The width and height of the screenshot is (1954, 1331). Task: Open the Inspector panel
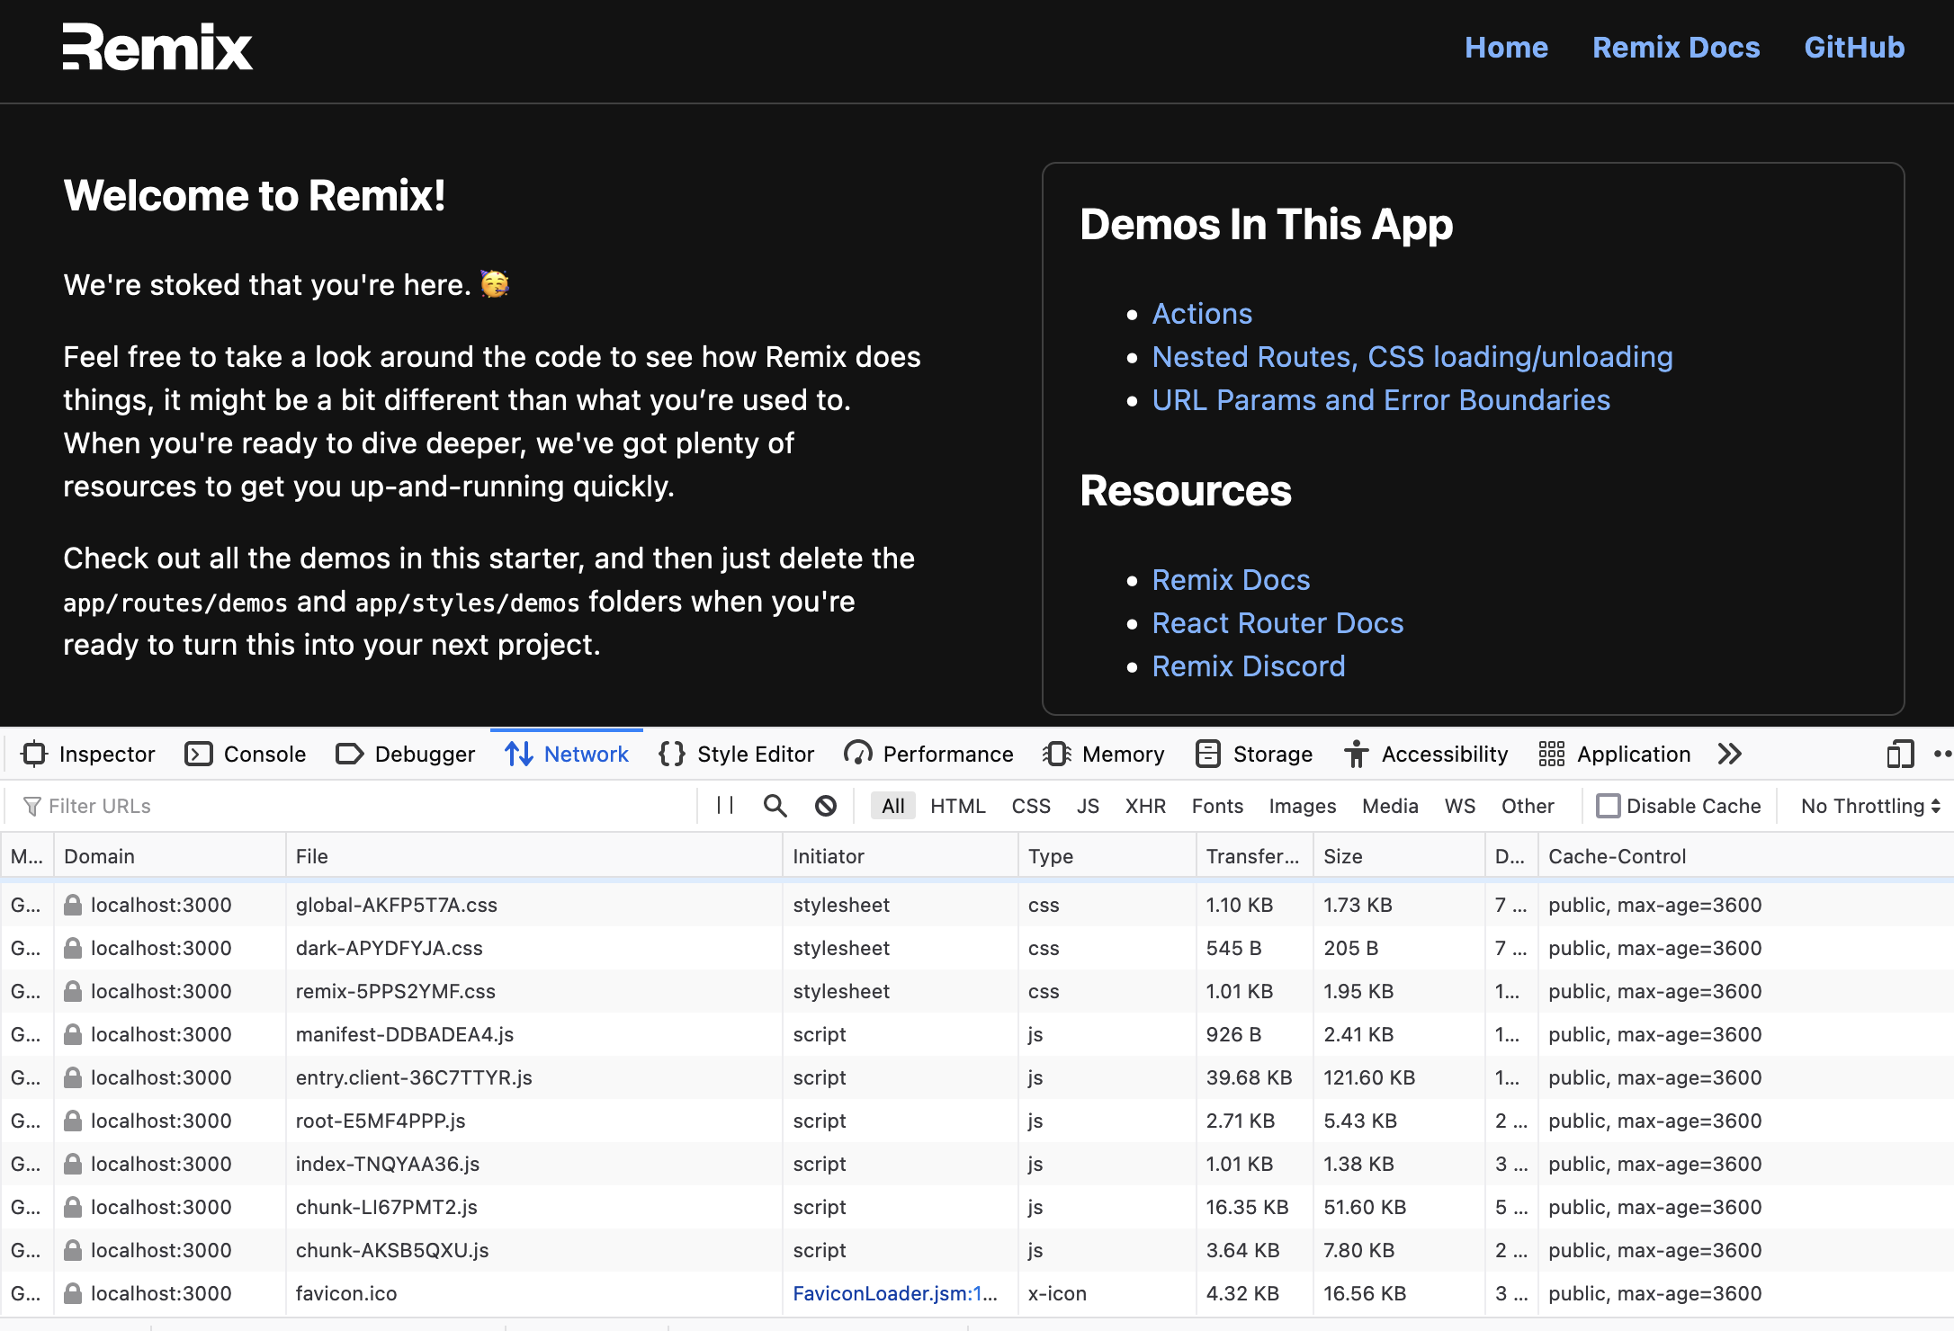tap(87, 754)
